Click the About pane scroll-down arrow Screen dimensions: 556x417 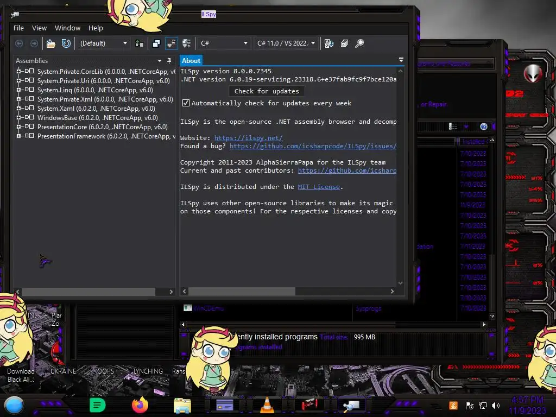(x=400, y=283)
